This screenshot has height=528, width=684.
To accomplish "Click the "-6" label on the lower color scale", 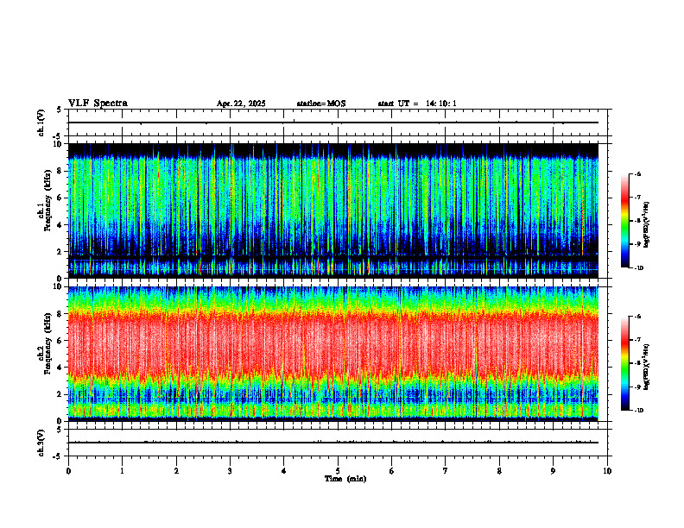I will pos(637,317).
